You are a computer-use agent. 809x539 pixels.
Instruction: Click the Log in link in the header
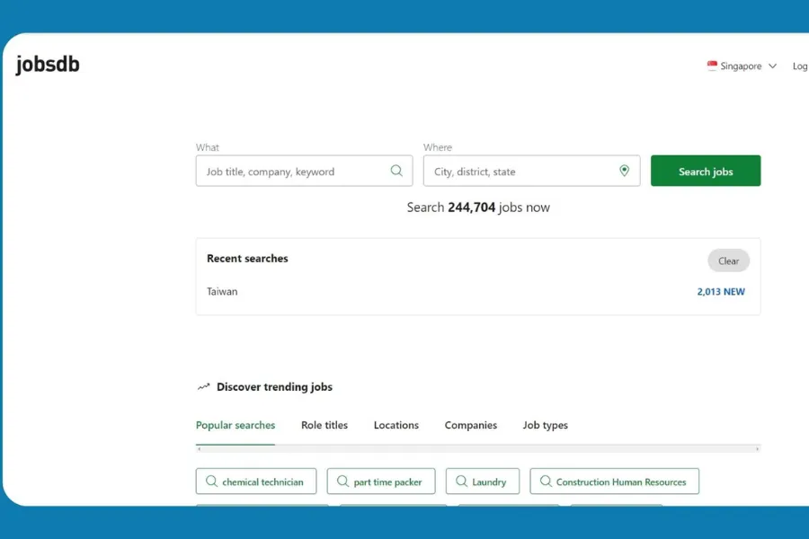(800, 66)
